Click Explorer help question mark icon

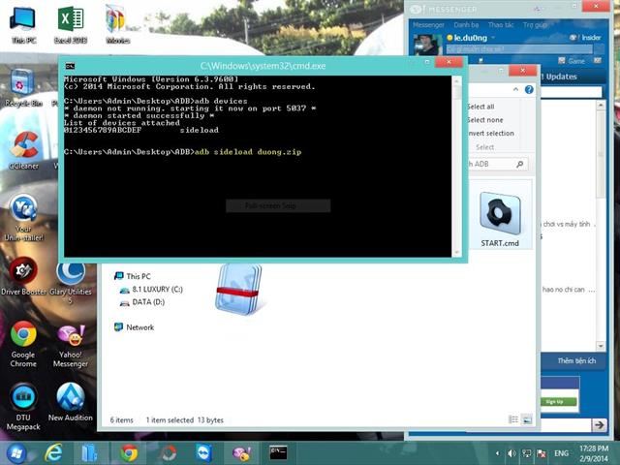pos(530,88)
